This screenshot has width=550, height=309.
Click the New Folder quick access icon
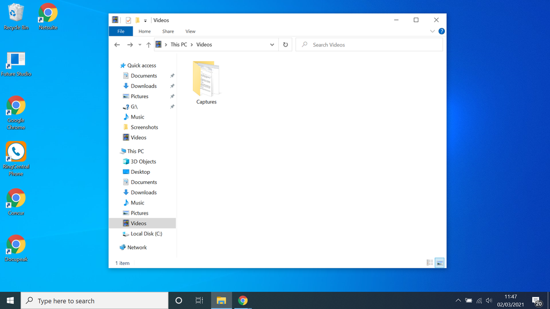click(137, 20)
